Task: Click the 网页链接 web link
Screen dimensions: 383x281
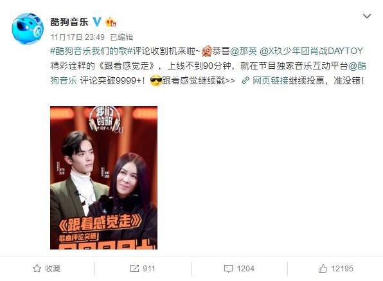Action: 271,80
